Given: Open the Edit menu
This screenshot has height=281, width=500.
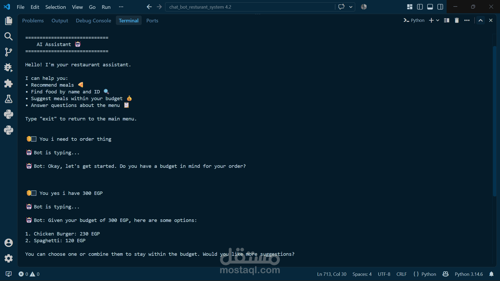Looking at the screenshot, I should [x=35, y=7].
